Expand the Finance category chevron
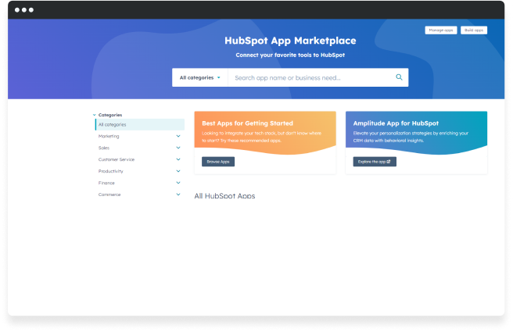This screenshot has height=332, width=513. coord(178,183)
